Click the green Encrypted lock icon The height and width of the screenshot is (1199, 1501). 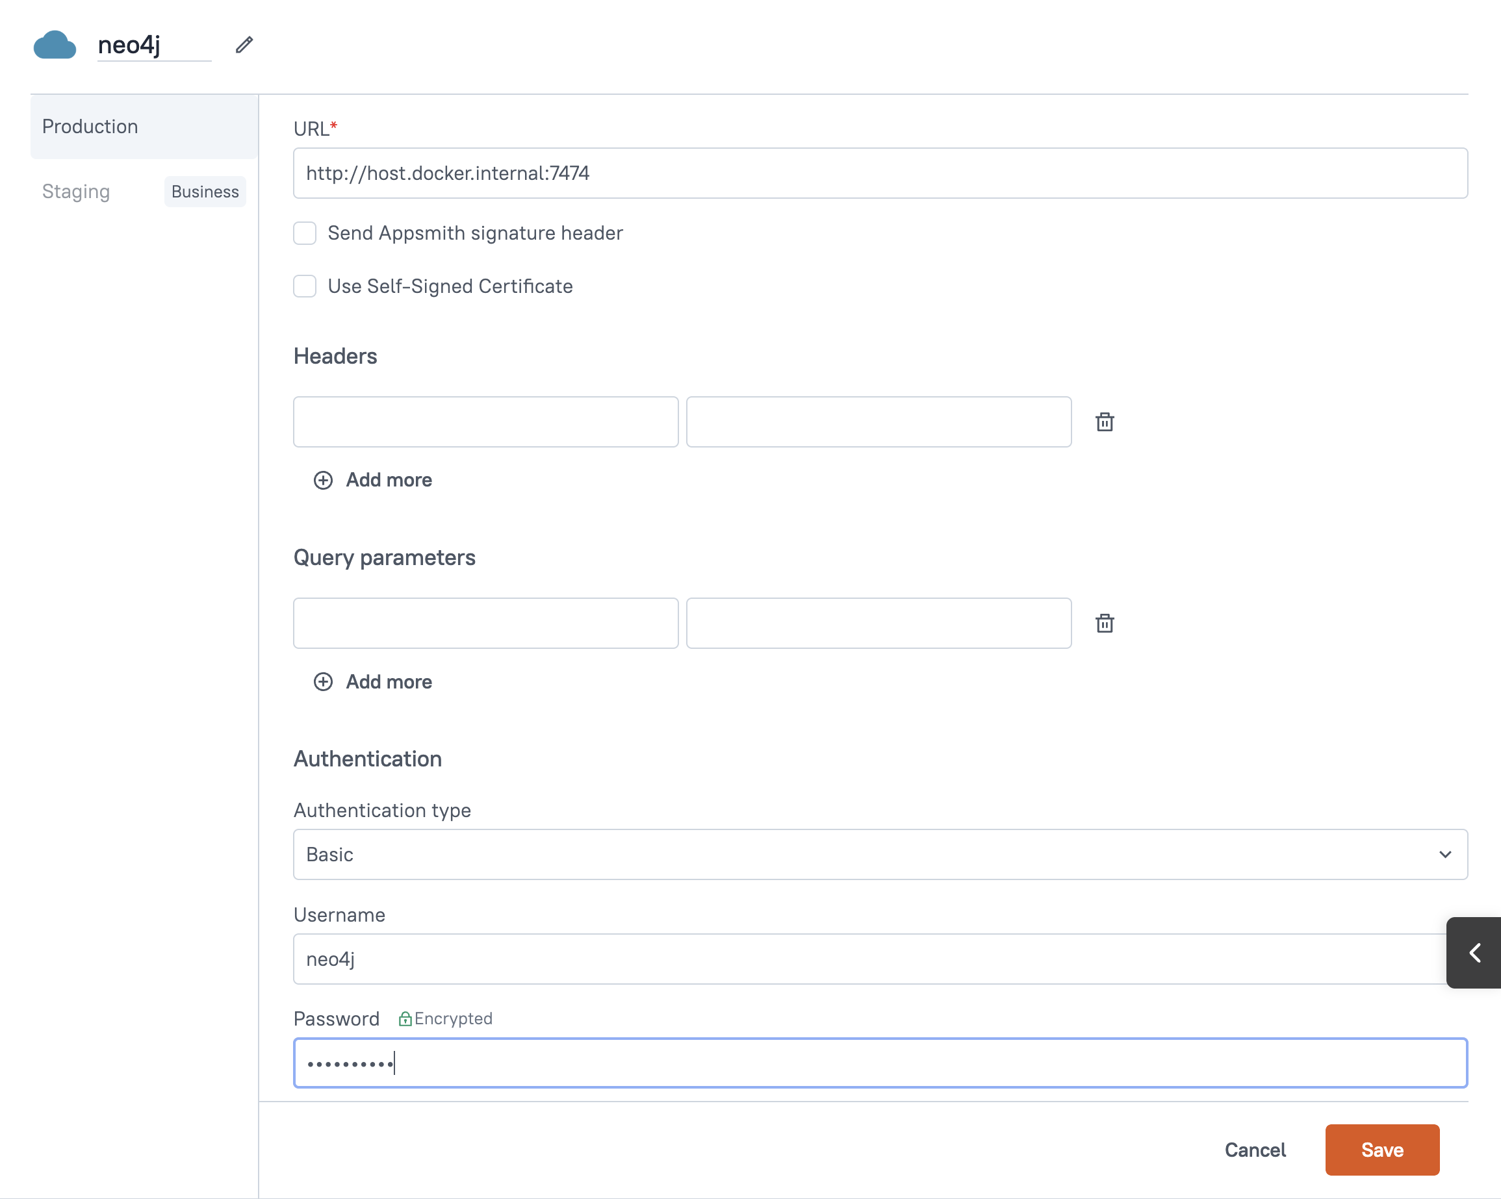[404, 1019]
